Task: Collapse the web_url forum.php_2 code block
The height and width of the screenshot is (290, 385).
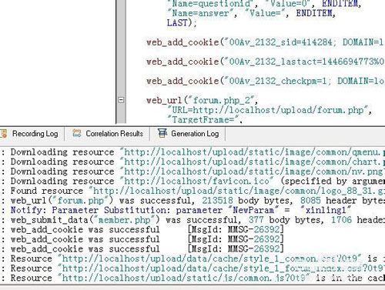Action: pyautogui.click(x=121, y=100)
